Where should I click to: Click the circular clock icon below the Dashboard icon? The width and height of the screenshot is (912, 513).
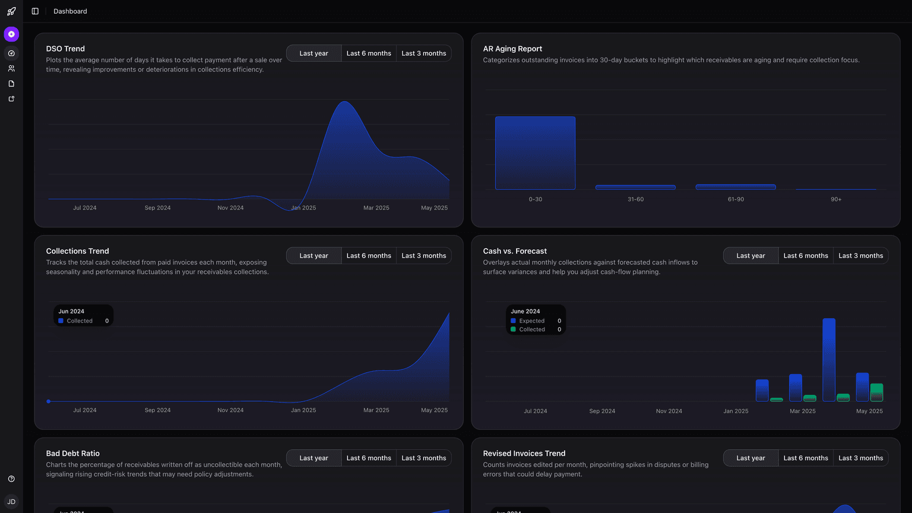tap(11, 53)
